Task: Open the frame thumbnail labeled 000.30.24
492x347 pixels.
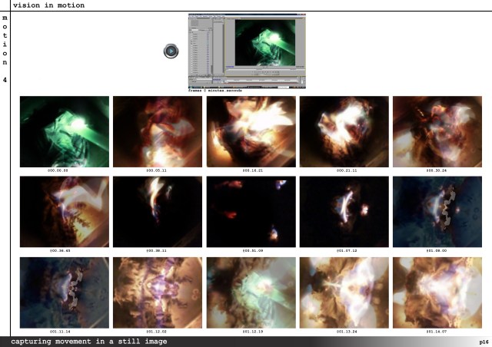Action: [437, 131]
